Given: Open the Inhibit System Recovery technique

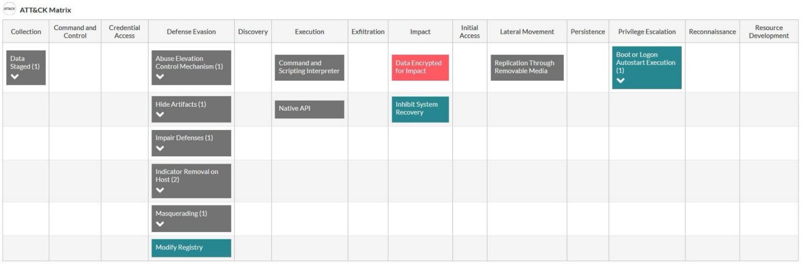Looking at the screenshot, I should (420, 109).
